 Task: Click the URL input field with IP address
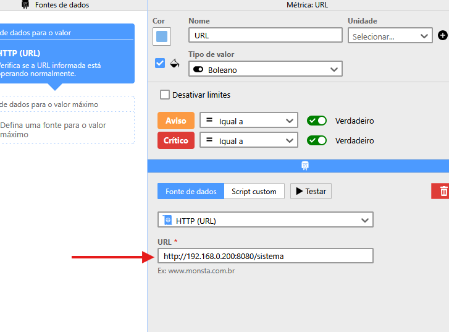click(265, 256)
